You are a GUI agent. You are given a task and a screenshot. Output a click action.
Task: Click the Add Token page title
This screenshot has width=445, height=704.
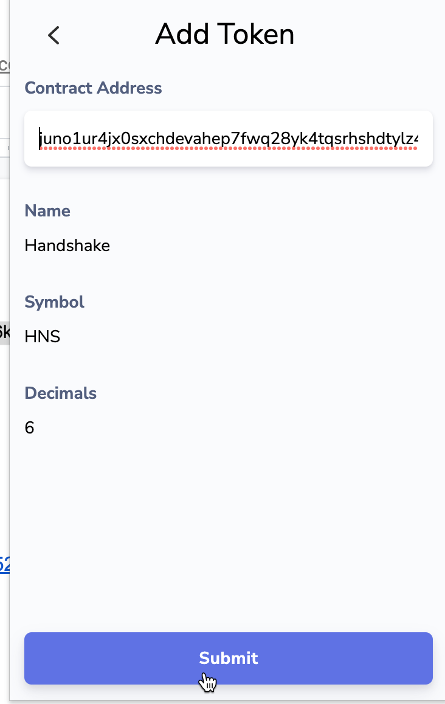click(224, 34)
